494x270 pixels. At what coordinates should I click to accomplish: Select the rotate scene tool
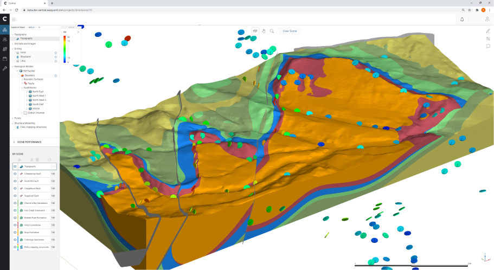coord(255,31)
